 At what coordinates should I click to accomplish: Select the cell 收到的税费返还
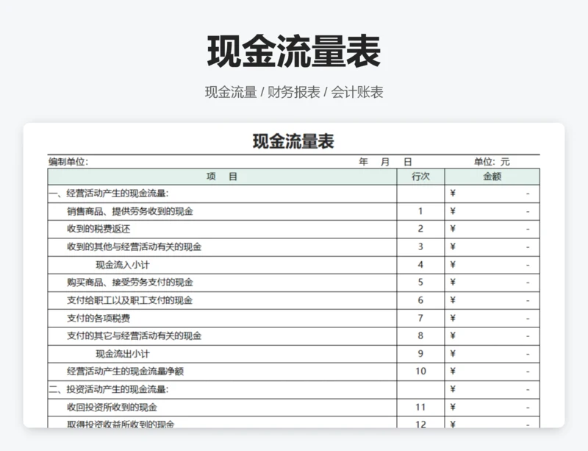click(222, 229)
